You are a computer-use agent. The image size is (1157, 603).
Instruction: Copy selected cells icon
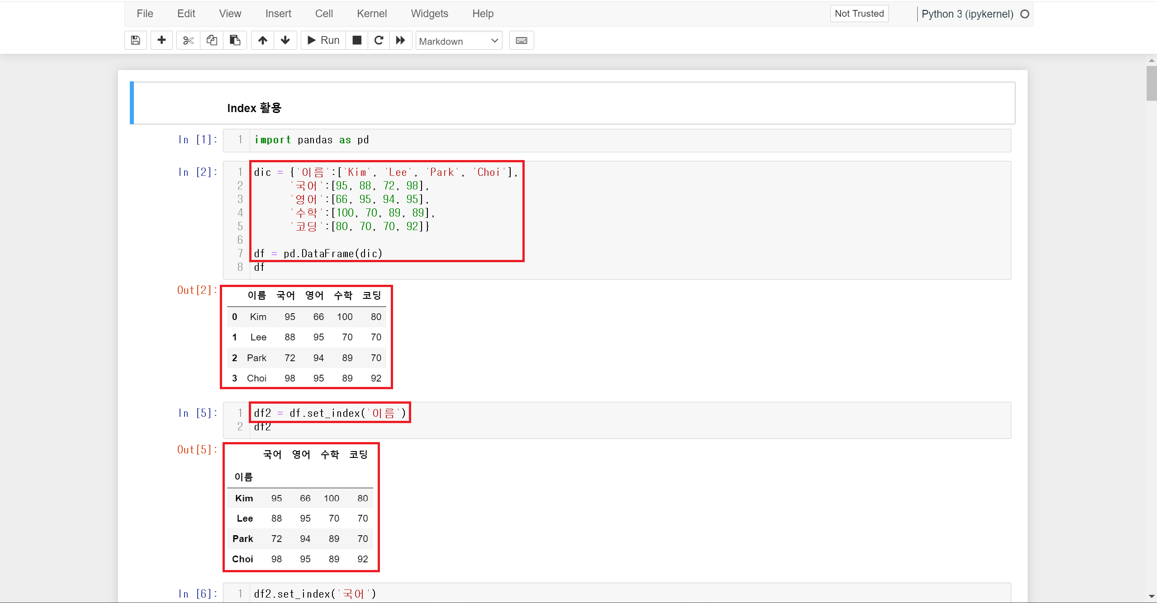(212, 40)
